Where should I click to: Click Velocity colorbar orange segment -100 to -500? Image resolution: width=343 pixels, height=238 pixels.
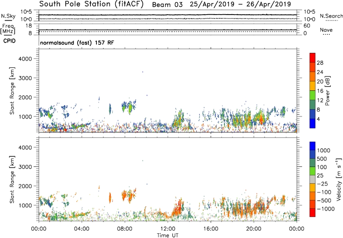313,196
